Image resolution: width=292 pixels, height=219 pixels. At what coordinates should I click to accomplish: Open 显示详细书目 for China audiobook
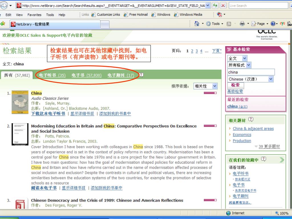pos(82,113)
